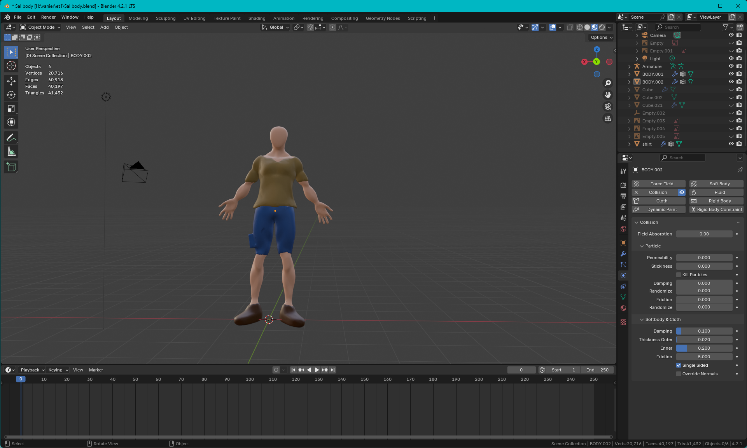This screenshot has height=448, width=747.
Task: Uncheck the Single Sided option
Action: coord(679,365)
